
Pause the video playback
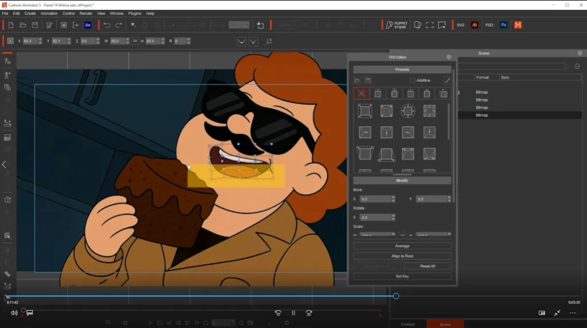coord(293,312)
